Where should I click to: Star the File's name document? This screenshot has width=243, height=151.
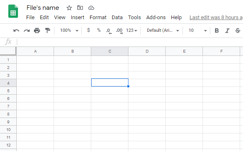click(x=69, y=8)
